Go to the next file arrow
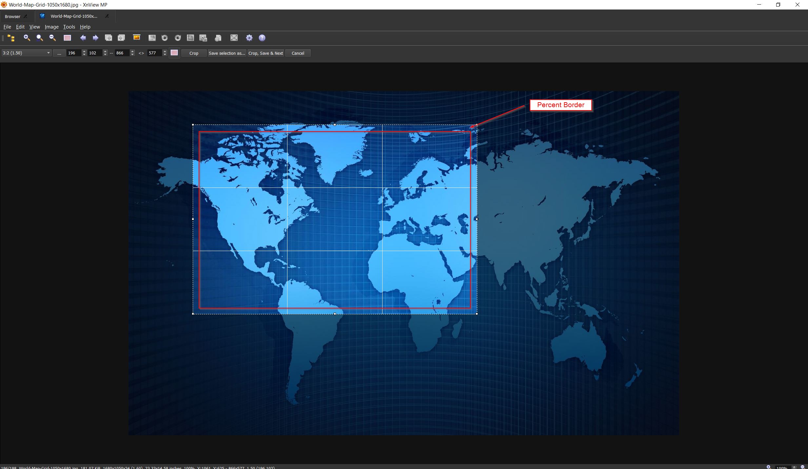 click(x=95, y=38)
